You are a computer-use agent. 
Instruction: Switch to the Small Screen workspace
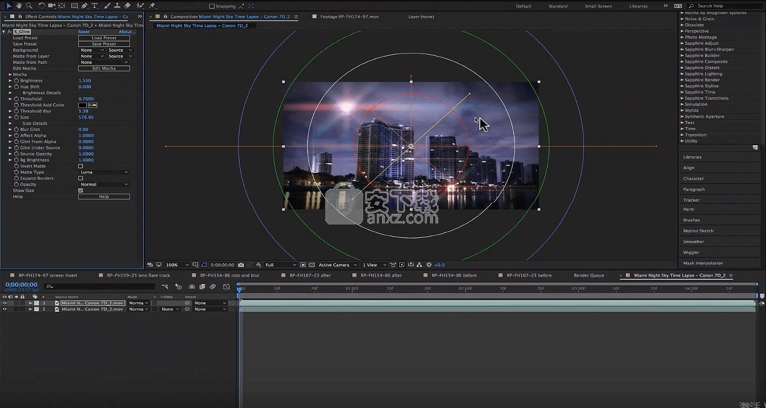(598, 6)
